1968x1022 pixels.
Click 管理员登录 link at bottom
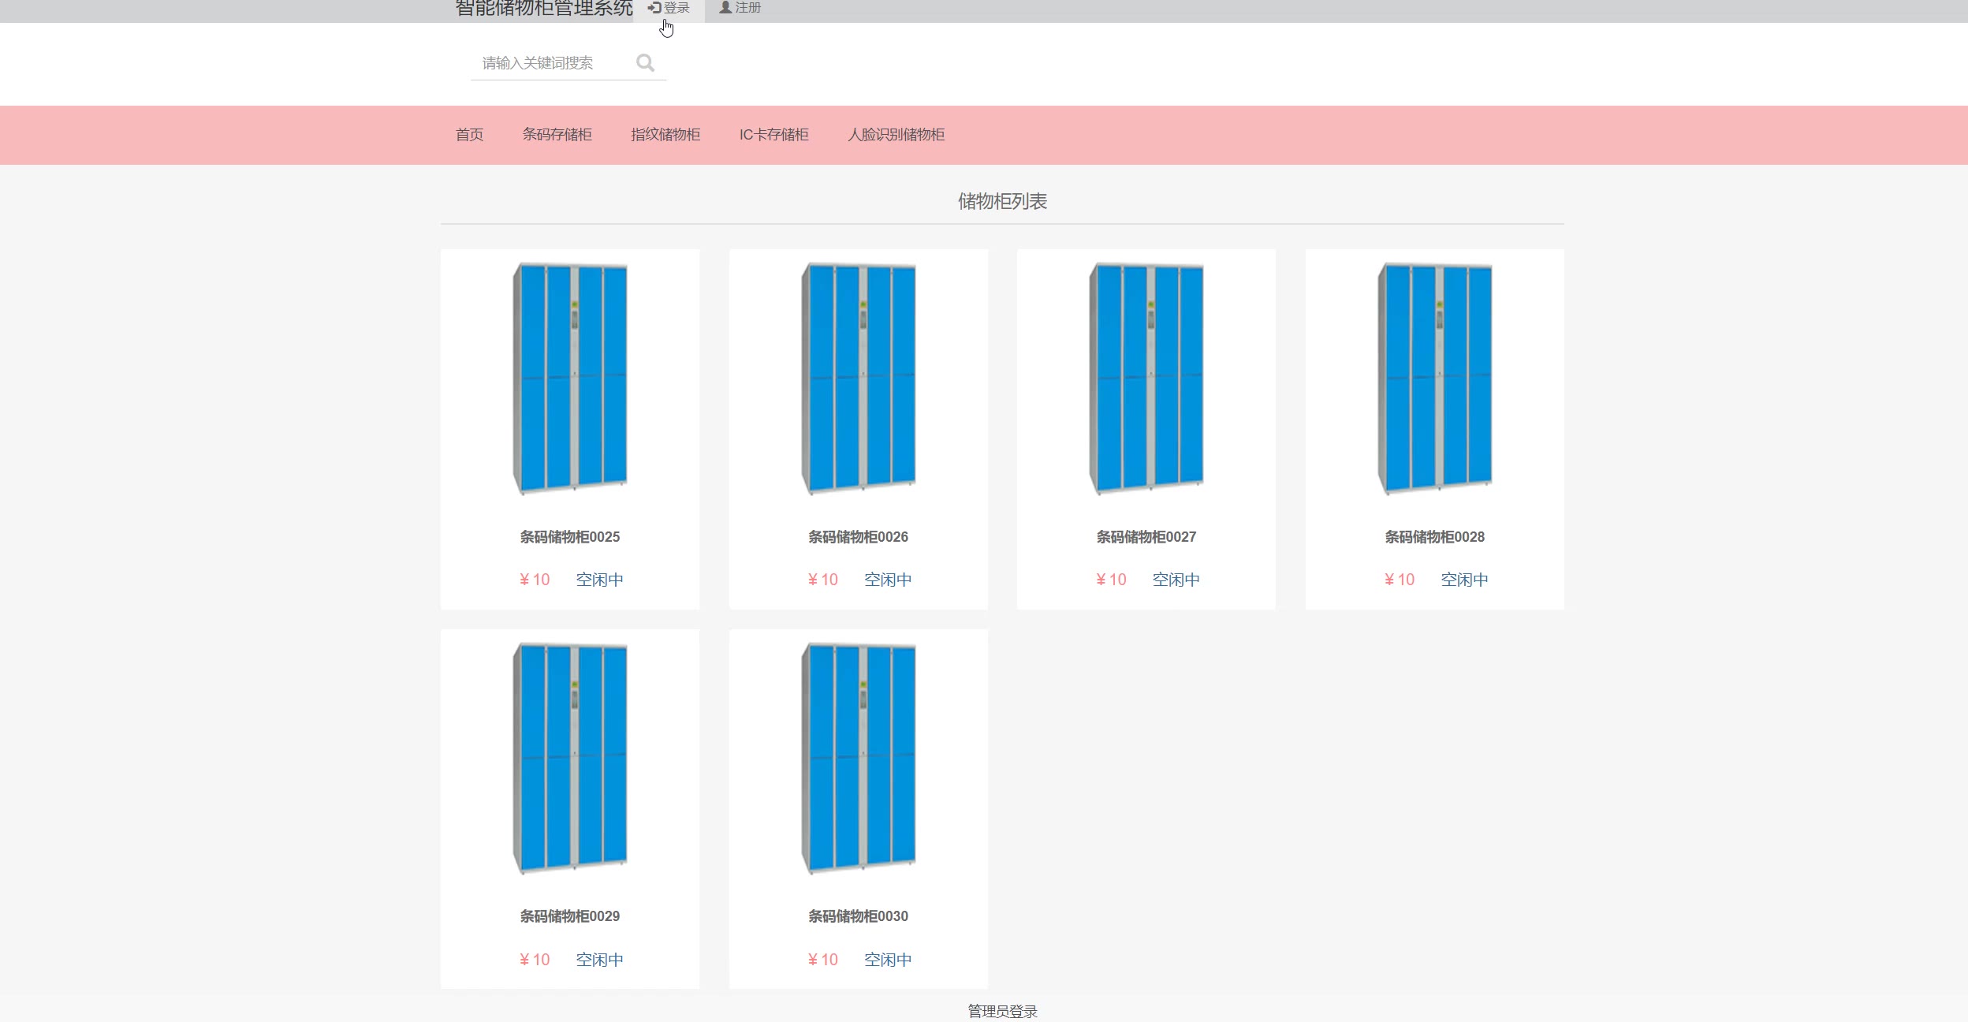point(1002,1011)
